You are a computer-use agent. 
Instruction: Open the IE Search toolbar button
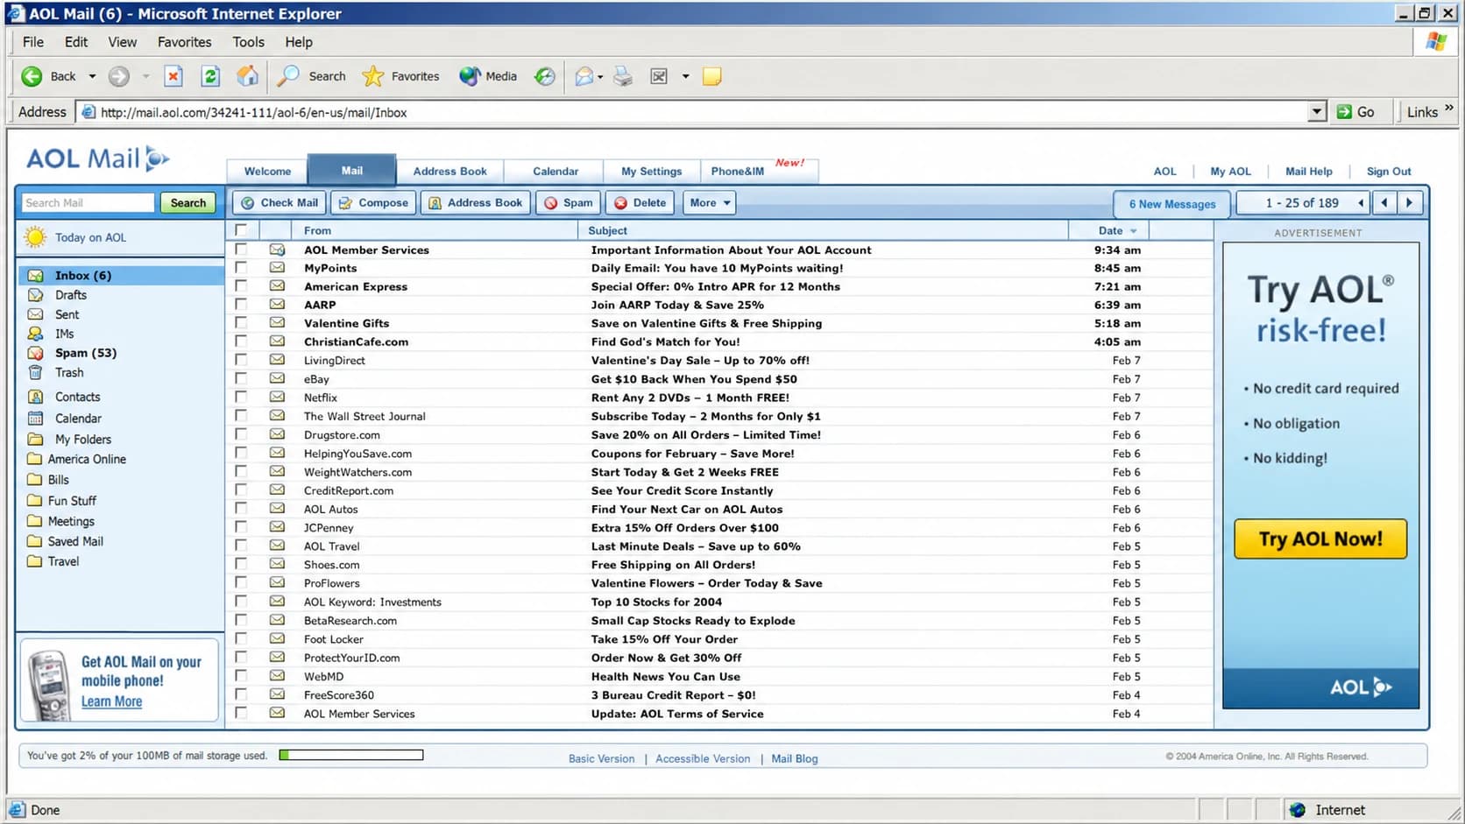(311, 76)
